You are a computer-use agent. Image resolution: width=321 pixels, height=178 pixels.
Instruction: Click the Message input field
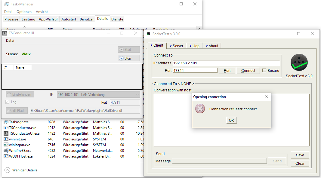tap(219, 161)
